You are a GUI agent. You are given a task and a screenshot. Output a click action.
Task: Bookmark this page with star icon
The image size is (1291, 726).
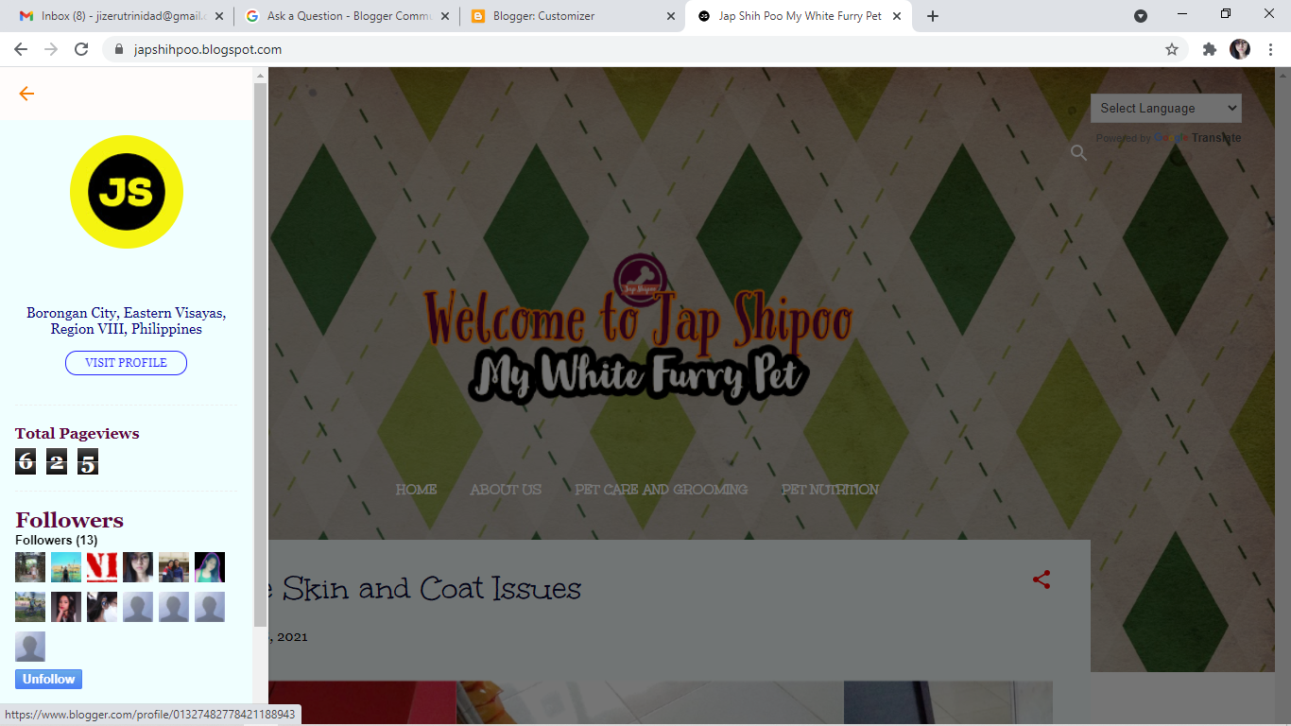(x=1172, y=49)
